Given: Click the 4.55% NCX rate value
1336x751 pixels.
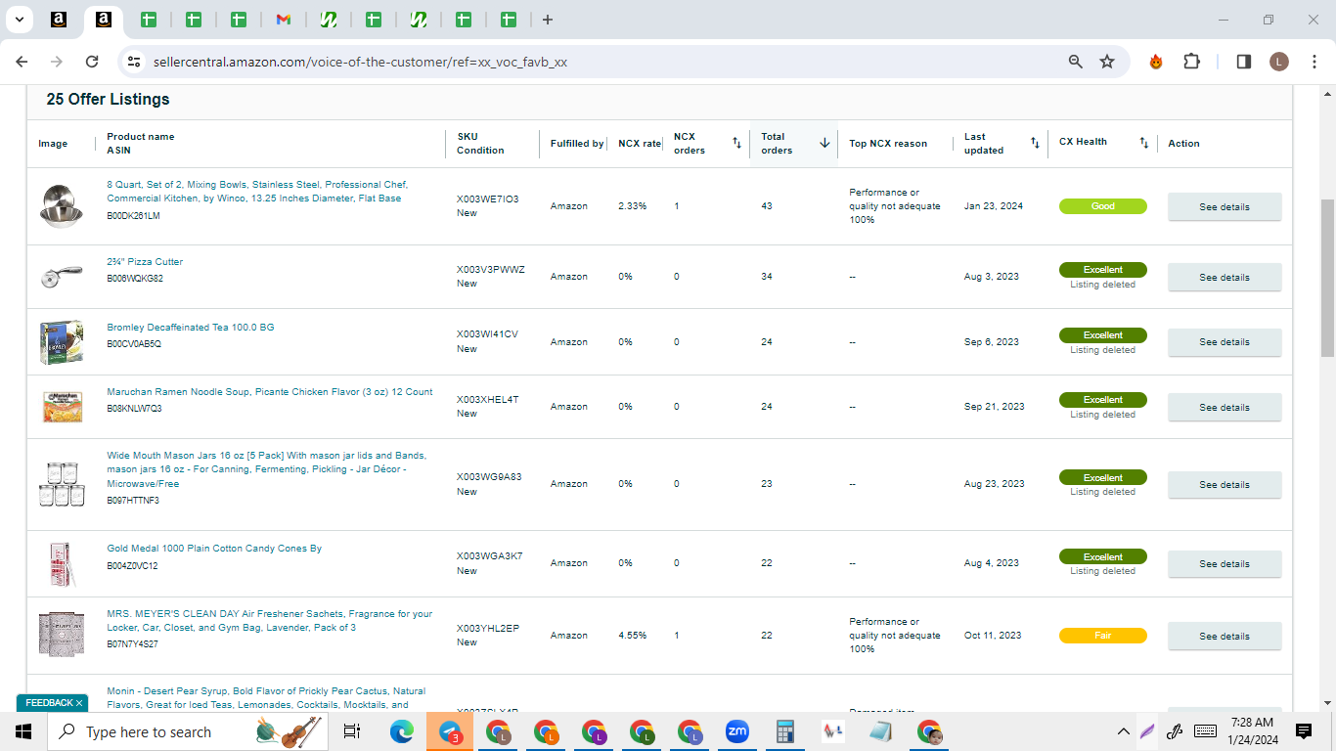Looking at the screenshot, I should pyautogui.click(x=632, y=636).
